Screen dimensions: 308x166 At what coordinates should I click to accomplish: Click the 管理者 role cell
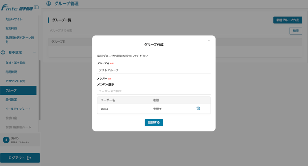[157, 109]
